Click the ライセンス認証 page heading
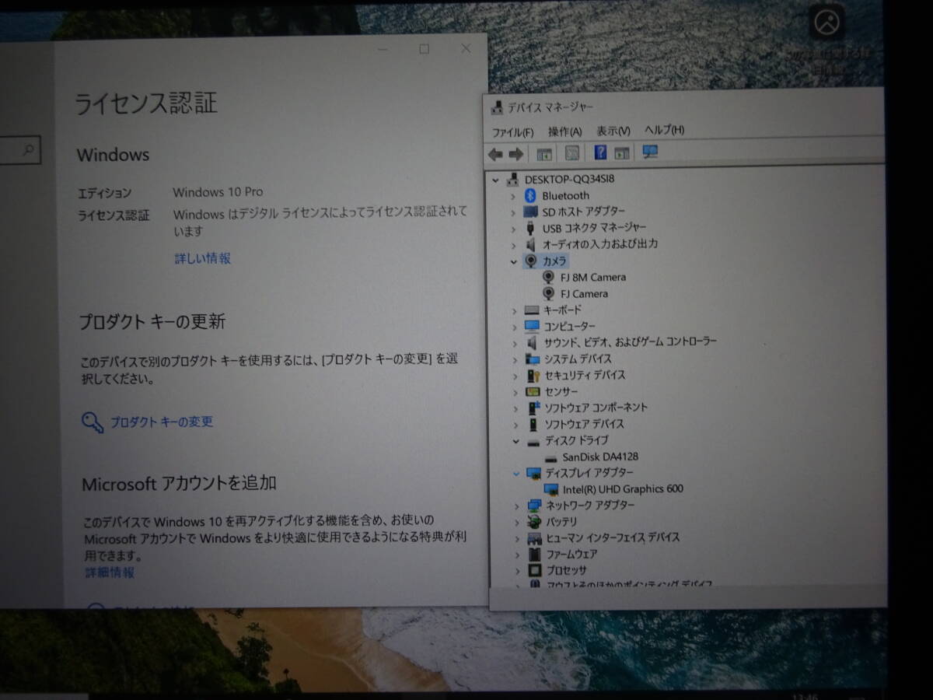Screen dimensions: 933x700 click(146, 103)
